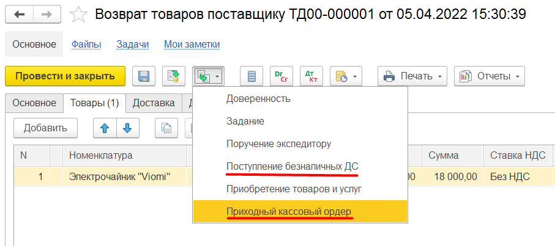
Task: Select the Основное section in top navigation
Action: pyautogui.click(x=34, y=44)
